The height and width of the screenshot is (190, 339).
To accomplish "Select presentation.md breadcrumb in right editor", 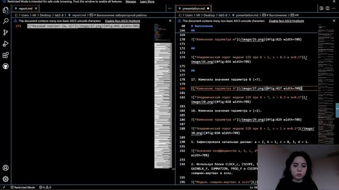I will 247,15.
